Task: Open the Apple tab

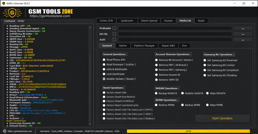Action: (x=201, y=21)
